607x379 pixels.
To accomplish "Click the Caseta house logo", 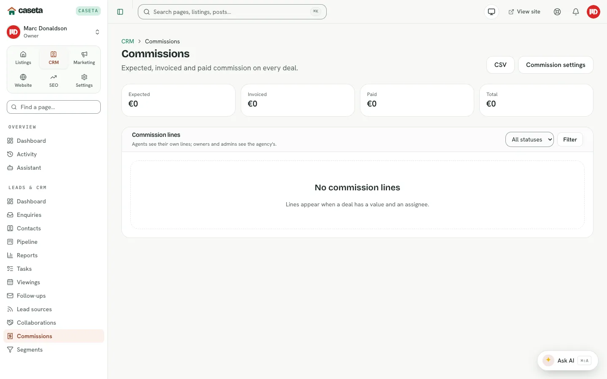I will (12, 11).
